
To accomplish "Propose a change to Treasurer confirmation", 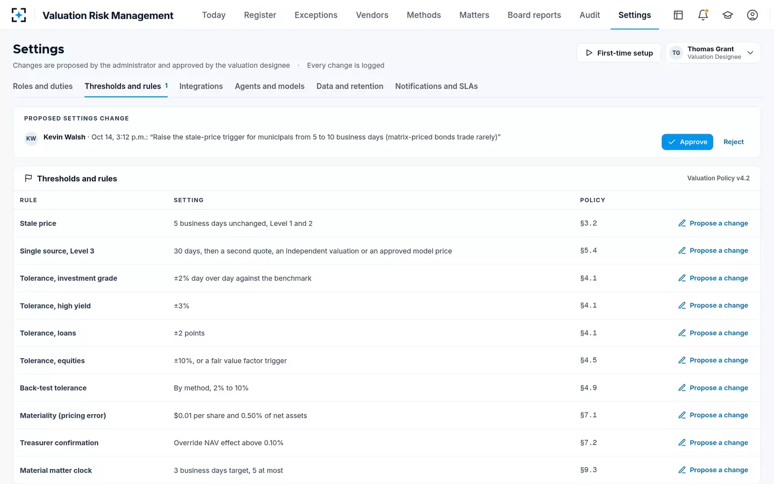I will click(x=713, y=443).
